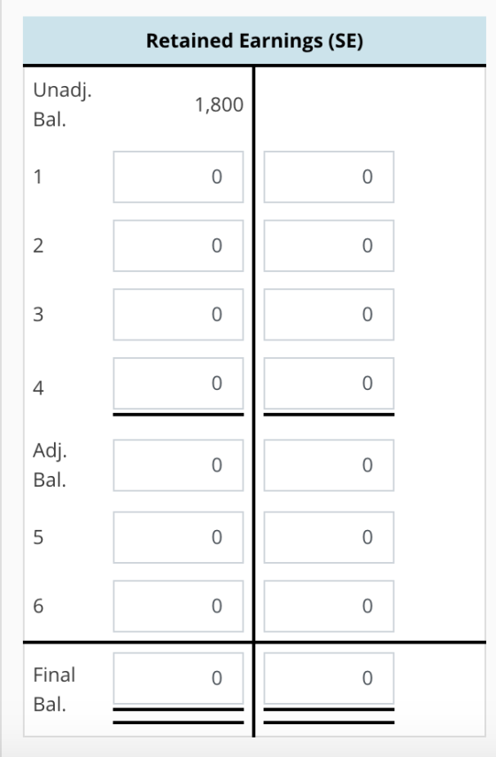Viewport: 496px width, 757px height.
Task: Select the Final Bal. credit field
Action: click(x=329, y=678)
